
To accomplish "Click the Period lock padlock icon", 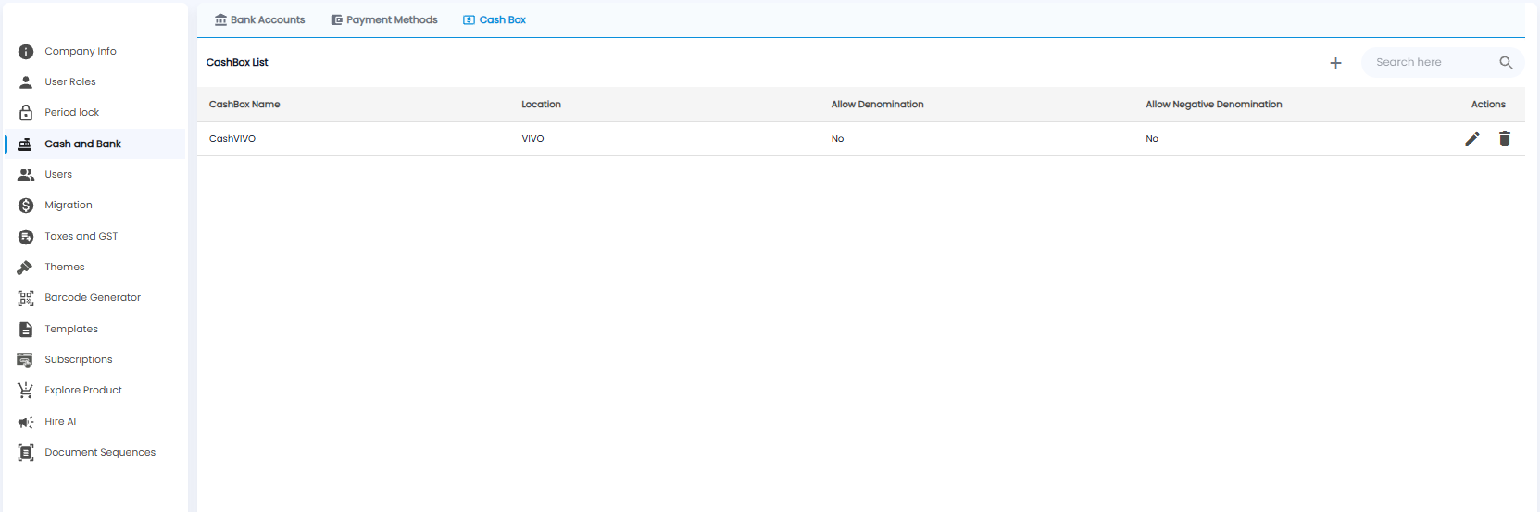I will (26, 113).
